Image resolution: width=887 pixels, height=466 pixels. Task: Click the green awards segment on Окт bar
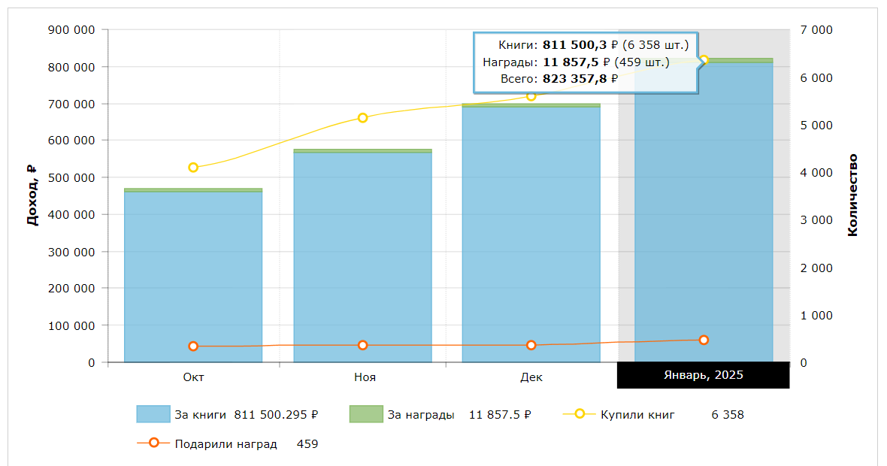pyautogui.click(x=193, y=191)
